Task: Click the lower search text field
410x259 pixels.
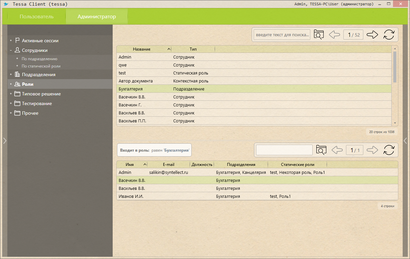Action: pos(284,150)
